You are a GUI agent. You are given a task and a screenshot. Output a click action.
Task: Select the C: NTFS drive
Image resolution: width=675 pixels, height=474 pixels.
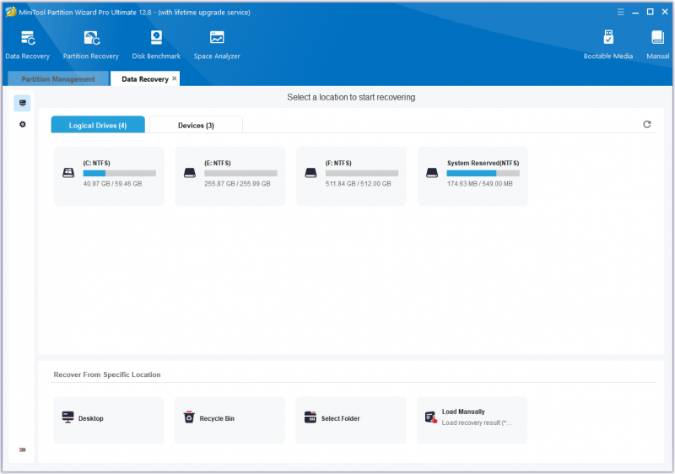[x=109, y=176]
